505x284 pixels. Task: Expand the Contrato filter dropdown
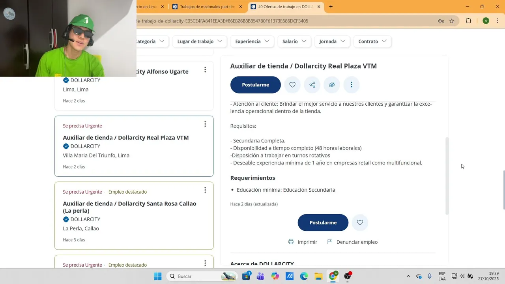[x=372, y=41]
